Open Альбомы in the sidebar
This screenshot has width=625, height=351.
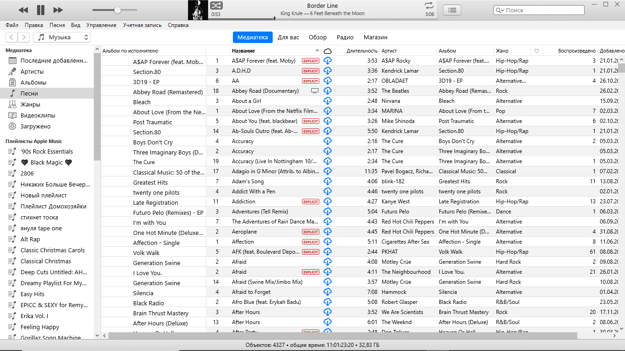pyautogui.click(x=47, y=82)
